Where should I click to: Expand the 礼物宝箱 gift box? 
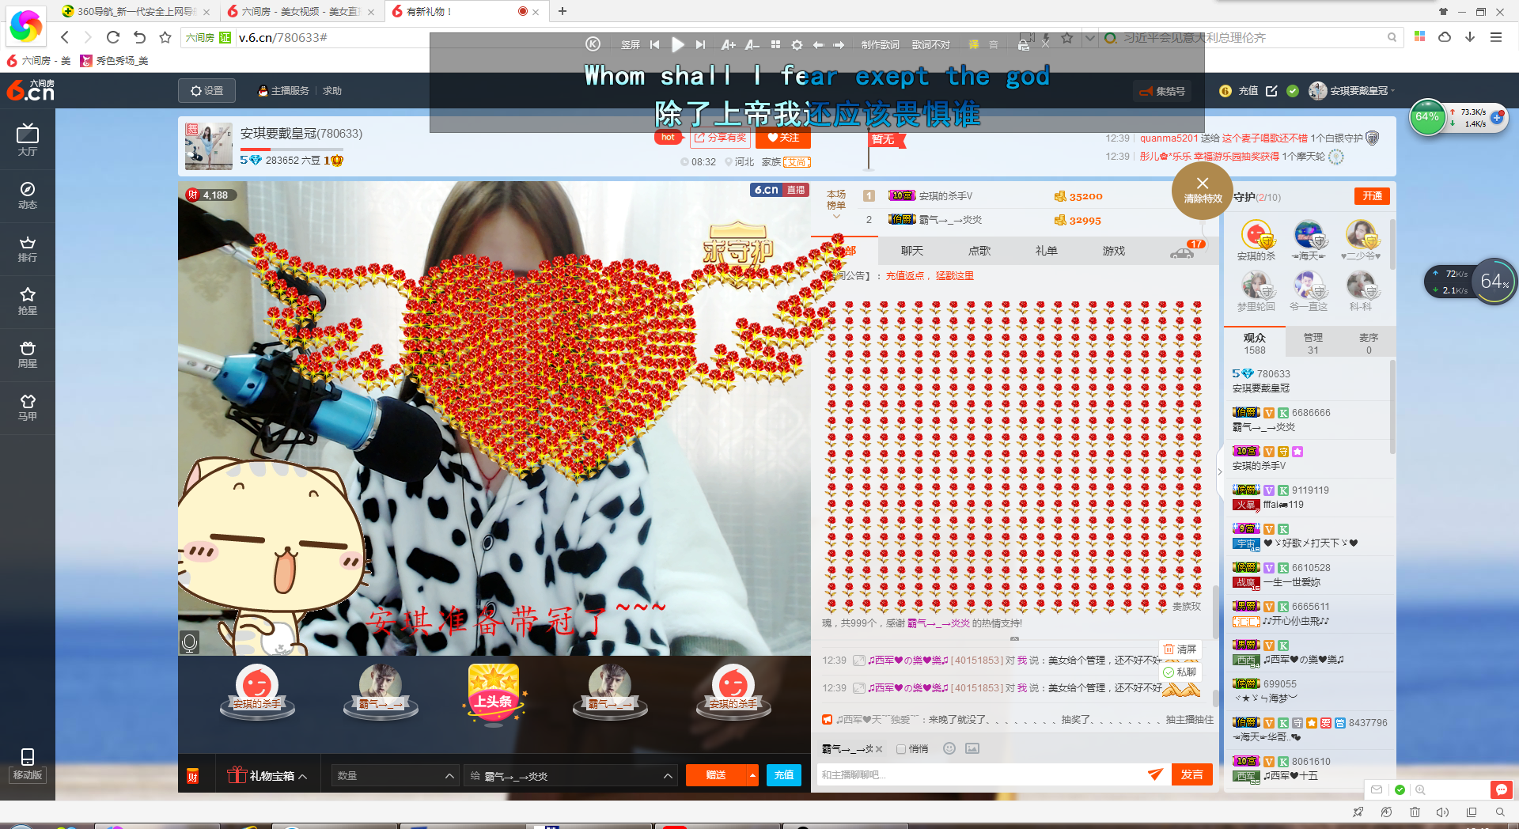click(x=267, y=775)
